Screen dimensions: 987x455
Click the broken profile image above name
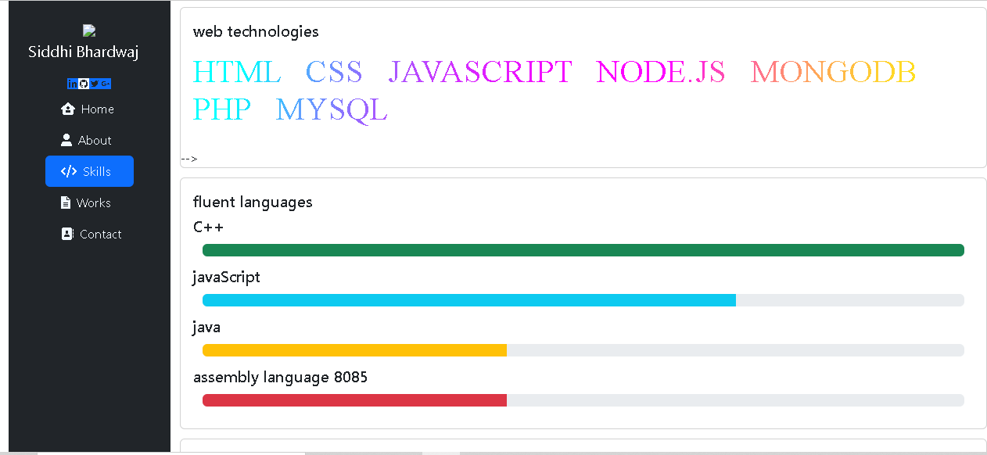[89, 30]
